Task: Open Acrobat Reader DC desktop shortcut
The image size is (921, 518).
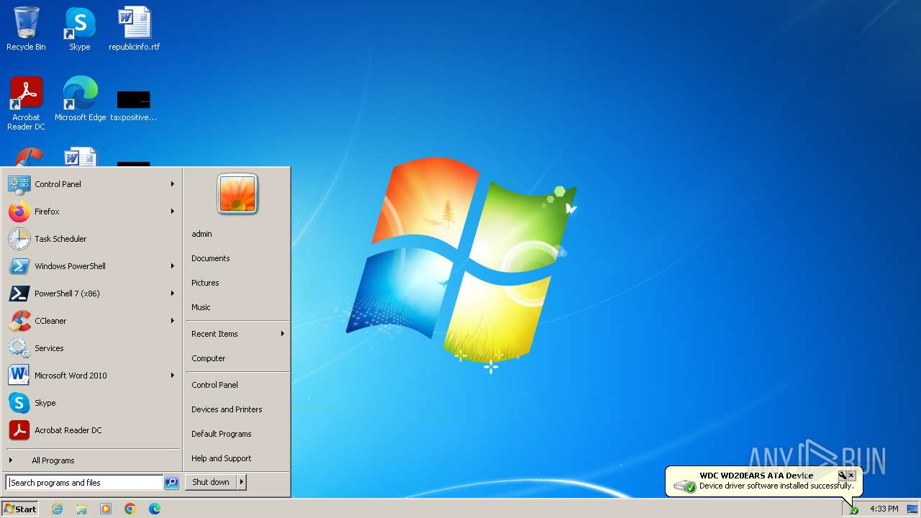Action: pos(26,104)
